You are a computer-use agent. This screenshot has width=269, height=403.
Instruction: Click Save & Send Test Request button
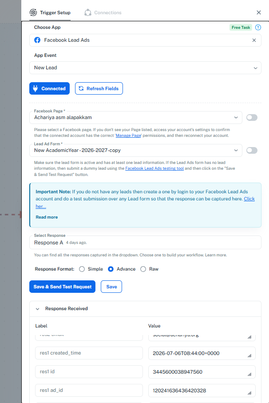(x=63, y=287)
